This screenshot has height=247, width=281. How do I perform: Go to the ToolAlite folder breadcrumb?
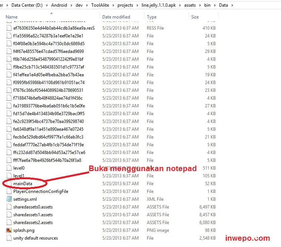[x=100, y=5]
